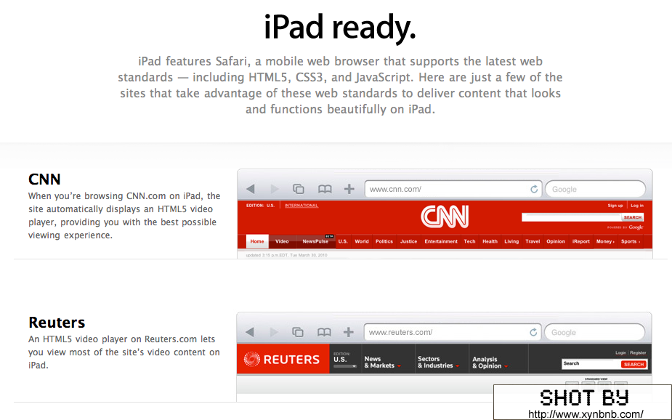Click the CNN Sign up link
Screen dimensions: 672x420
pyautogui.click(x=615, y=206)
